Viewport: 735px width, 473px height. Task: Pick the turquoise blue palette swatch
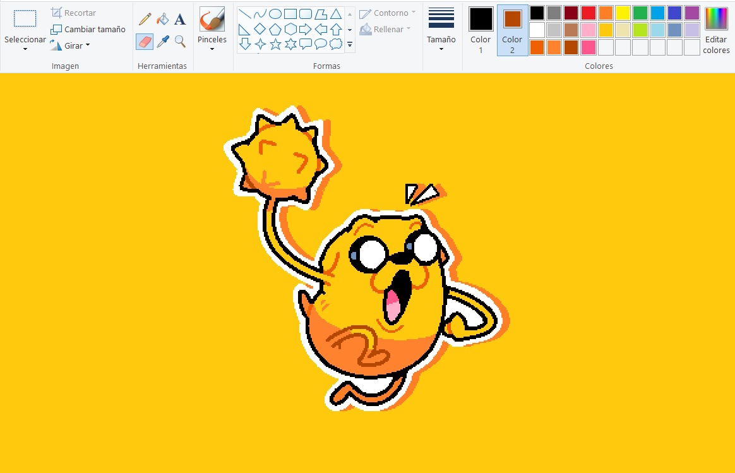click(x=657, y=13)
